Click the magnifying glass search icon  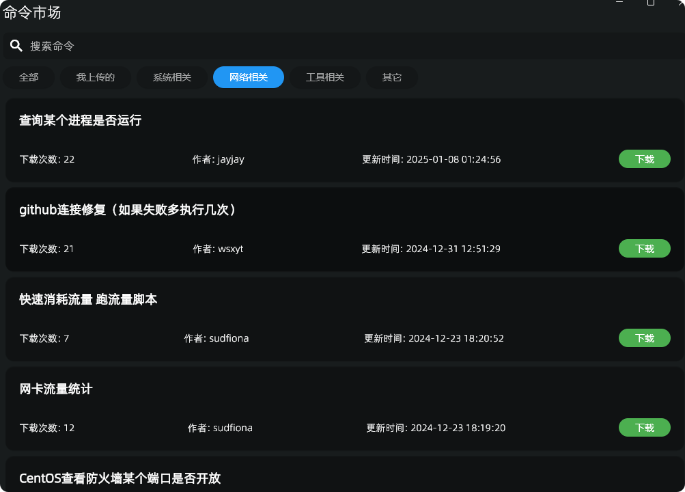click(x=16, y=46)
